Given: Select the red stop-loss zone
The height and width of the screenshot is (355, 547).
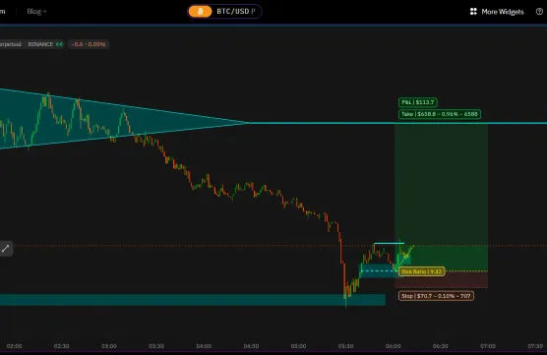Looking at the screenshot, I should tap(442, 279).
